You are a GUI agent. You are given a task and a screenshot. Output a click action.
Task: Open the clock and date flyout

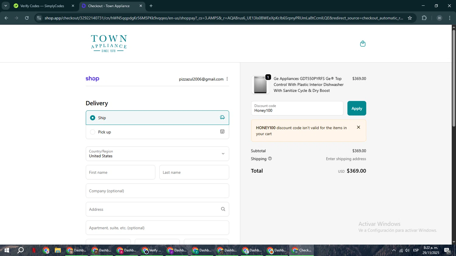(431, 250)
